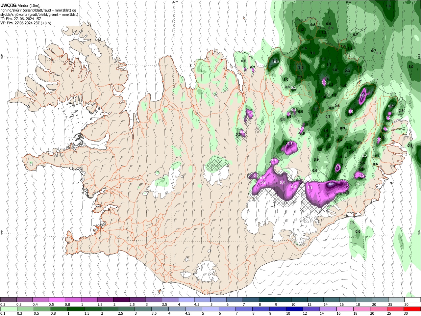Click the "IT: Fim. 27. 06. 2024 15Z" line
The width and height of the screenshot is (421, 316).
point(21,19)
